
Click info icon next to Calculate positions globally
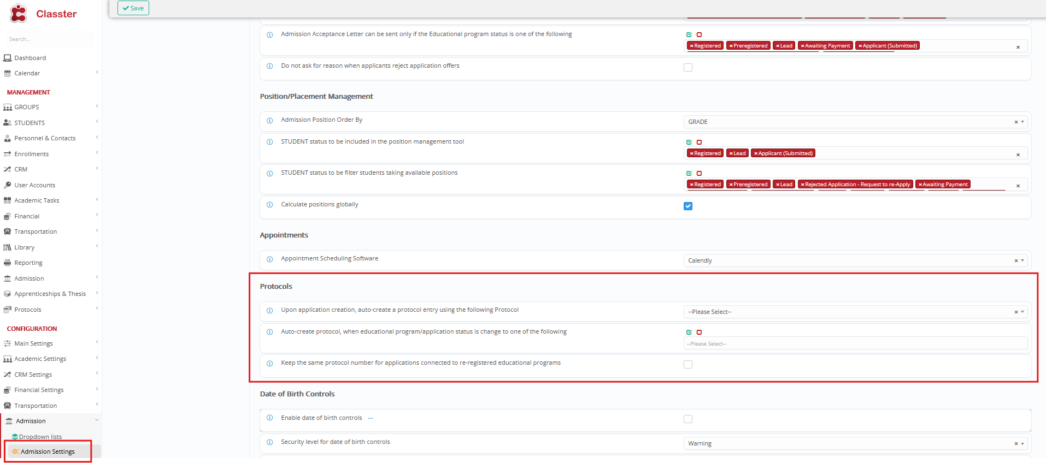(269, 205)
